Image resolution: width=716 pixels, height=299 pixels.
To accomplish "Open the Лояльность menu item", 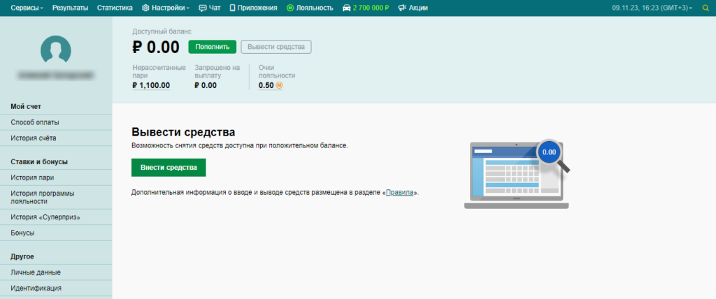I will pyautogui.click(x=315, y=8).
